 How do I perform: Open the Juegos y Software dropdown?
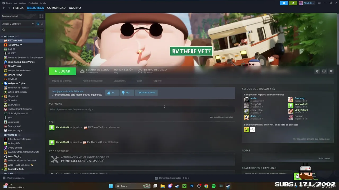[18, 24]
